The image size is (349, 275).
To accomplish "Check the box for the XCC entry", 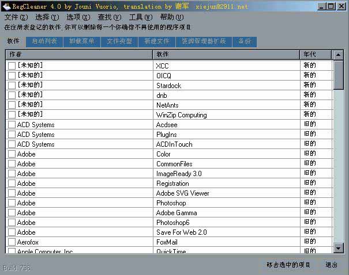I will [12, 66].
